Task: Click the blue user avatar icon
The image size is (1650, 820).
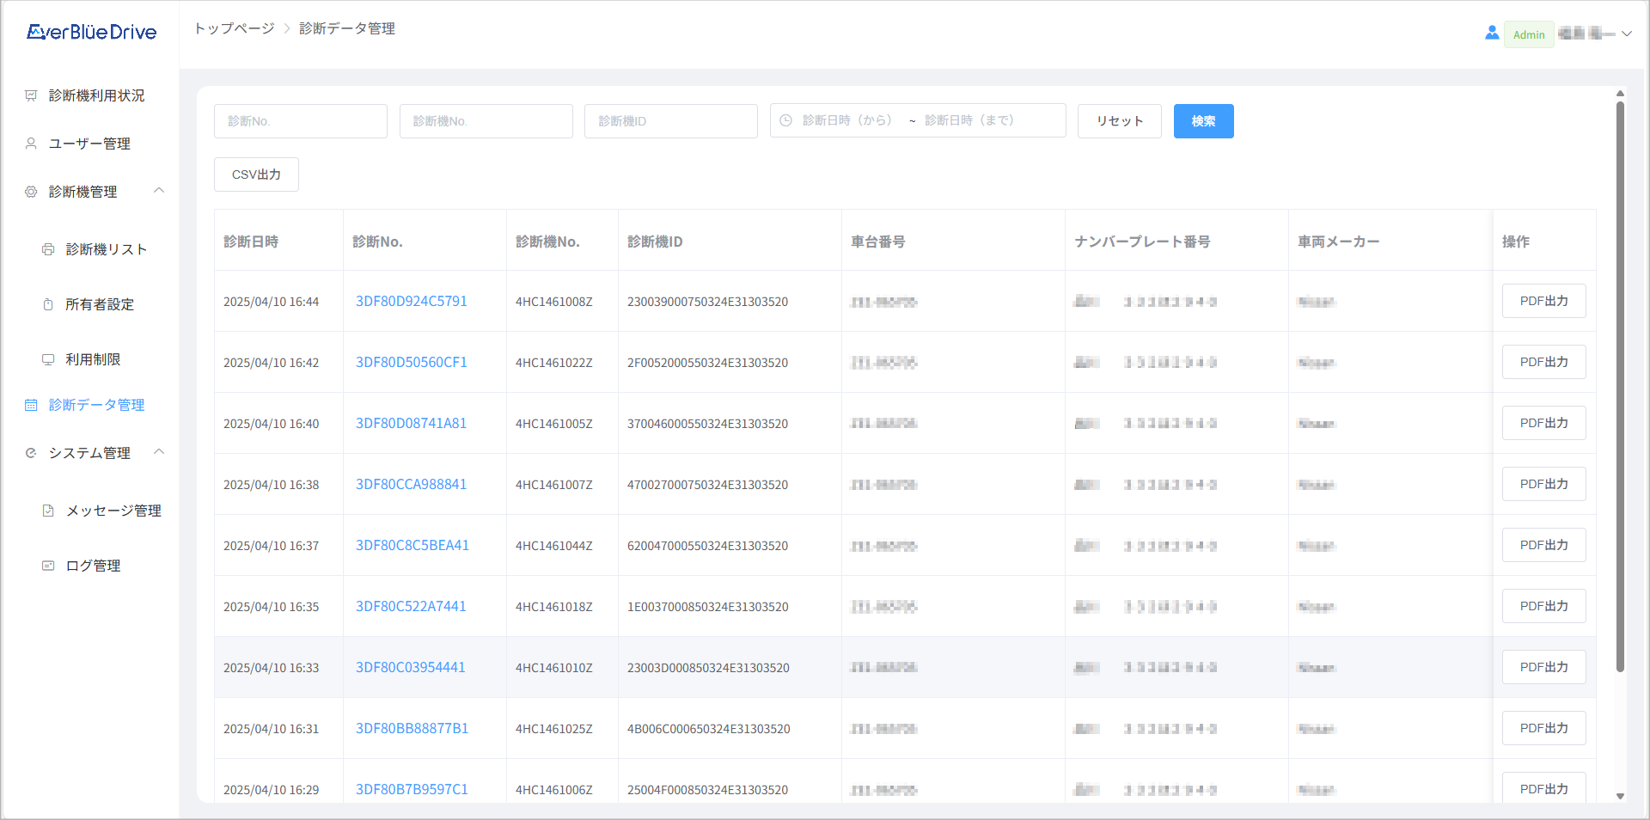Action: click(1492, 33)
